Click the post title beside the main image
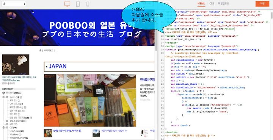This screenshot has width=273, height=140. (x=147, y=80)
